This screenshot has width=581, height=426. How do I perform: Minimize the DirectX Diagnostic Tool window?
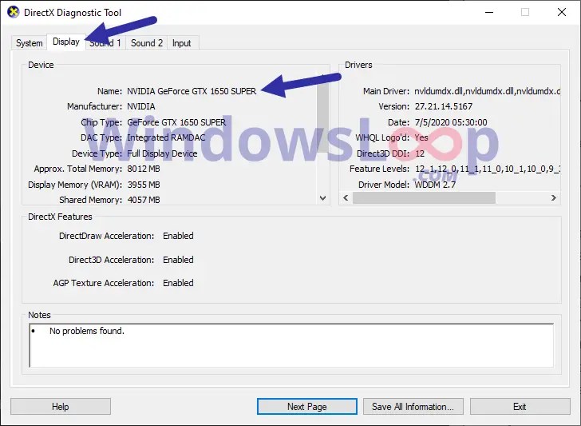coord(489,12)
